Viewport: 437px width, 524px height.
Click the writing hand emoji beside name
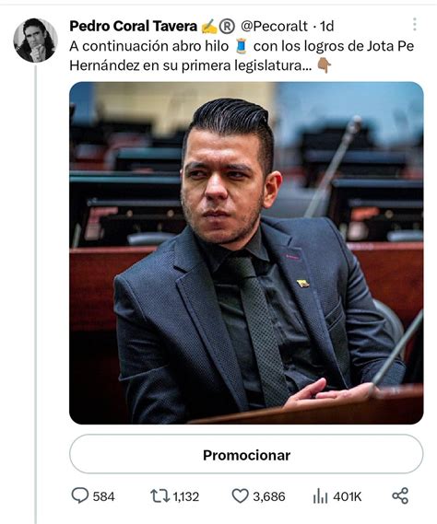pyautogui.click(x=209, y=27)
